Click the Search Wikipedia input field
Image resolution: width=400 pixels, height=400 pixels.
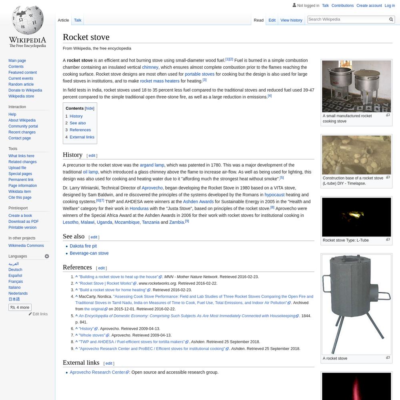[348, 19]
